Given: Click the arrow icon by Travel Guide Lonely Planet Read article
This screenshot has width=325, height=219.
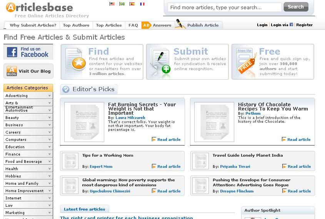Looking at the screenshot, I should pyautogui.click(x=284, y=166).
